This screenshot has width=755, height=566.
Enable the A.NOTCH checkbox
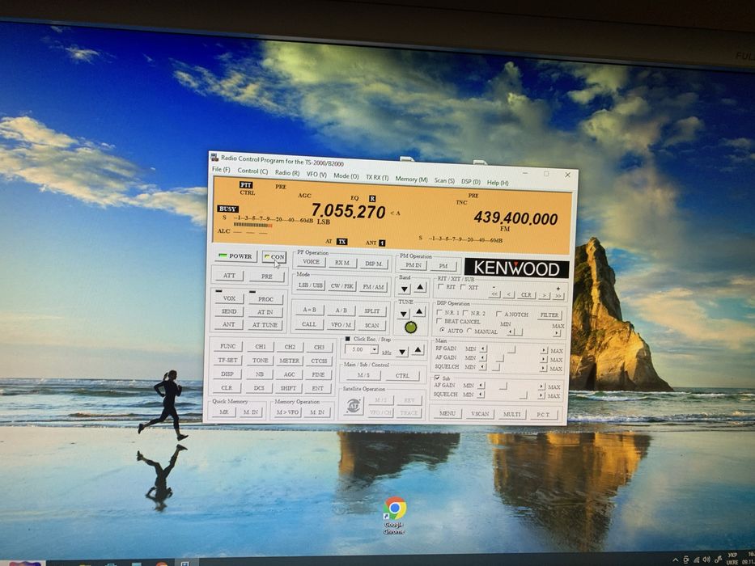point(498,314)
